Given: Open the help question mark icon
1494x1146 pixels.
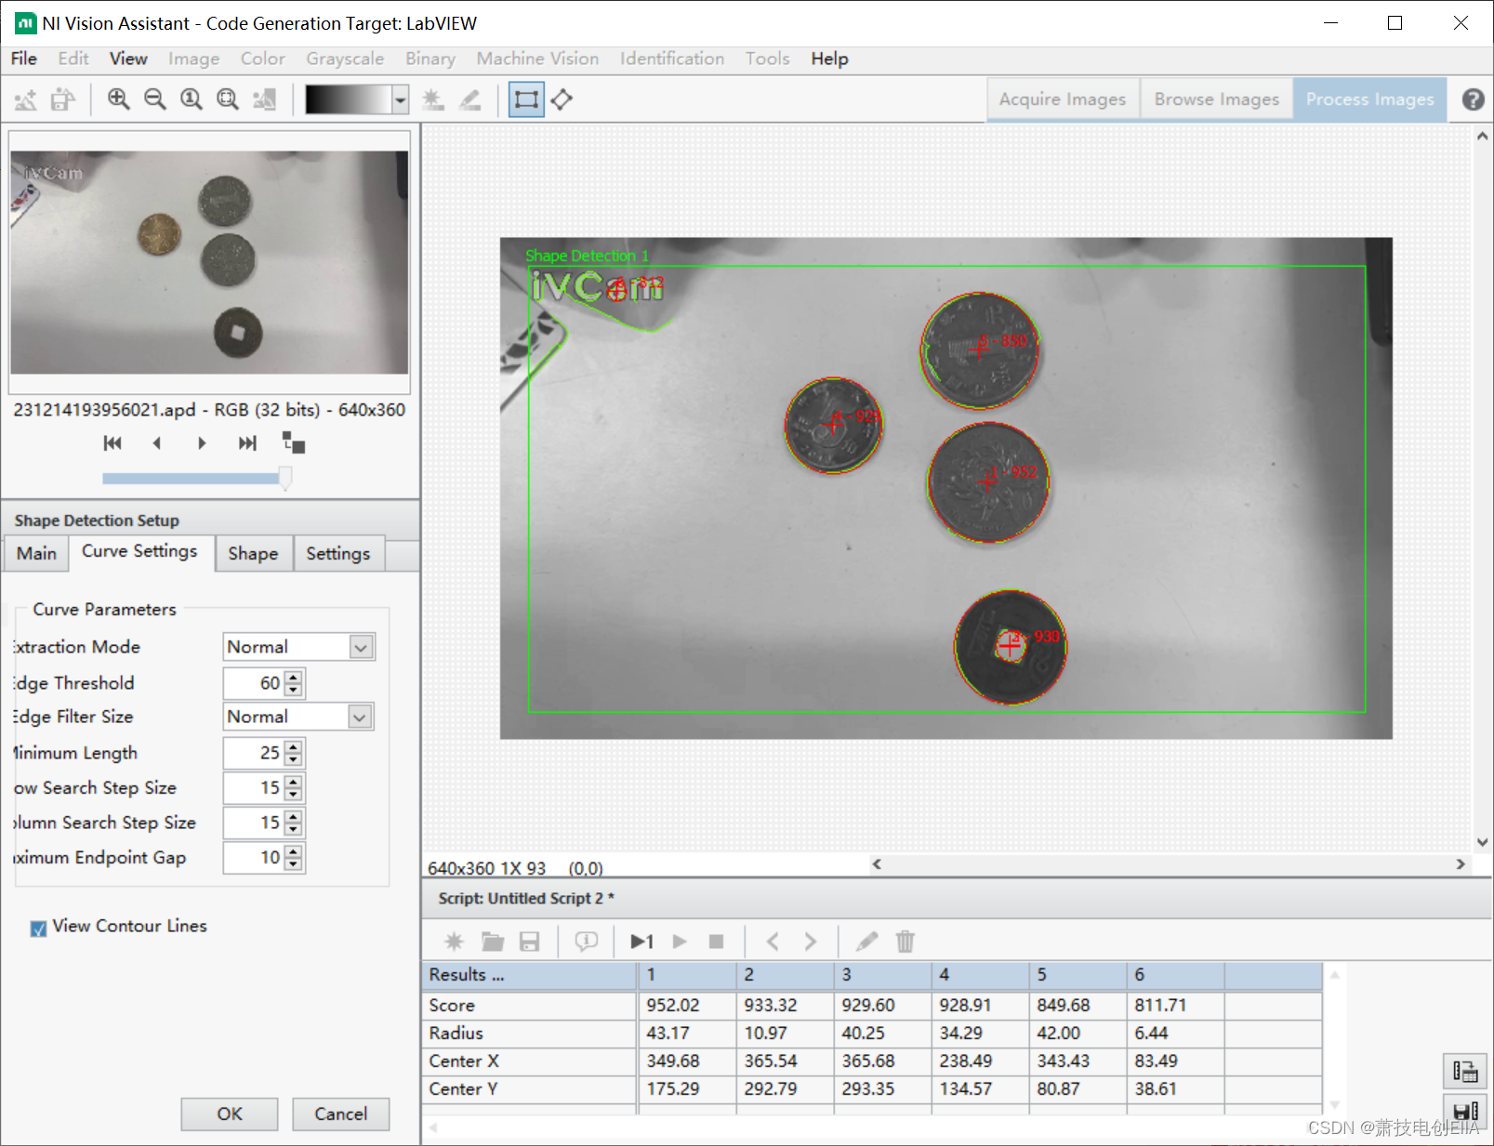Looking at the screenshot, I should click(1473, 99).
